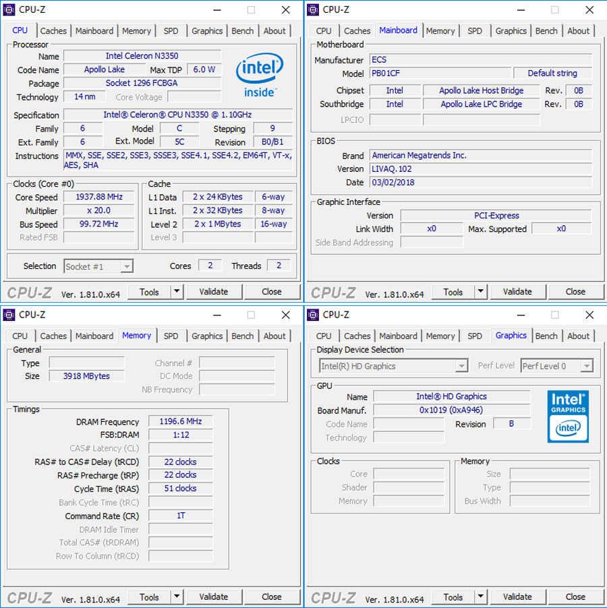The height and width of the screenshot is (608, 607).
Task: Click the Default string field in the Mainboard window
Action: 552,73
